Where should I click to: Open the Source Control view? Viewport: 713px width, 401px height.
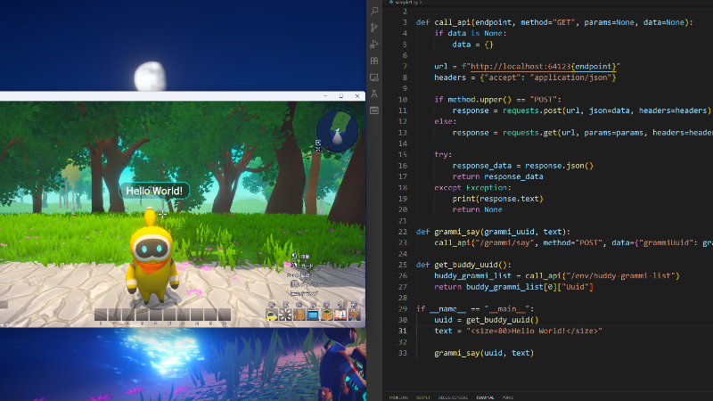374,28
